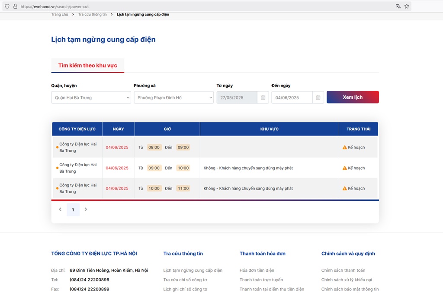Go to previous page arrow in pagination
Viewport: 443px width, 293px height.
pos(60,209)
